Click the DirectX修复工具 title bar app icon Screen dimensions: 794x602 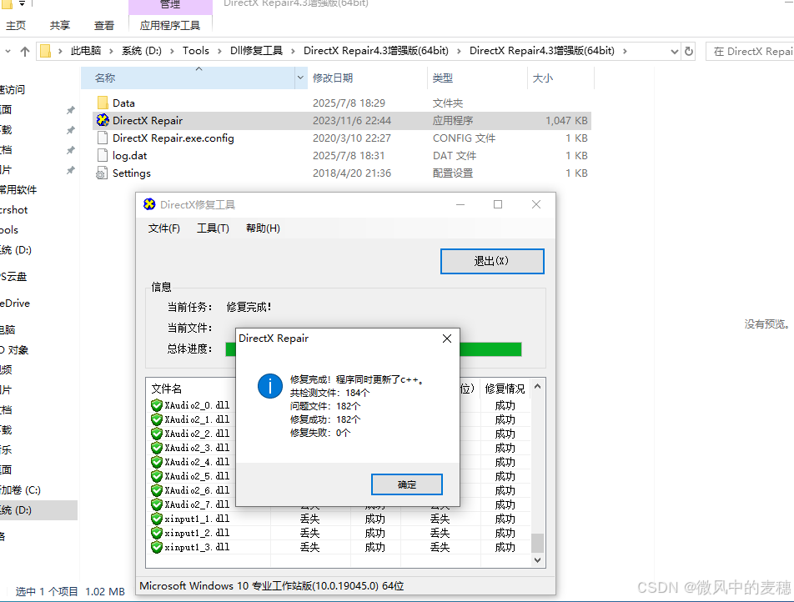click(x=149, y=204)
